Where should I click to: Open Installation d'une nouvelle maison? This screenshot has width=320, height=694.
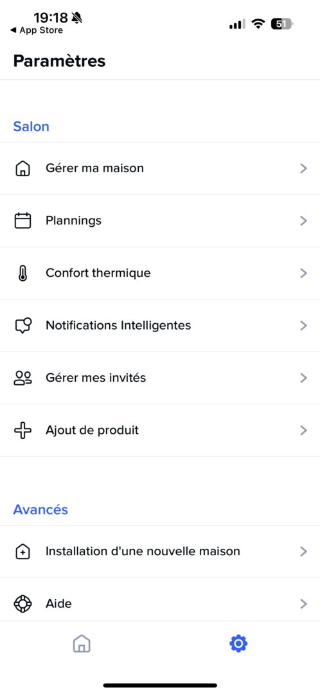coord(160,551)
